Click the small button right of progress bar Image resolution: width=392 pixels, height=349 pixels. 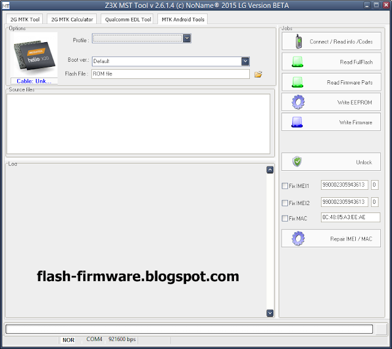pos(382,329)
